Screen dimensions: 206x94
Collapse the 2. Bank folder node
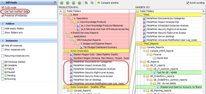(x=64, y=15)
